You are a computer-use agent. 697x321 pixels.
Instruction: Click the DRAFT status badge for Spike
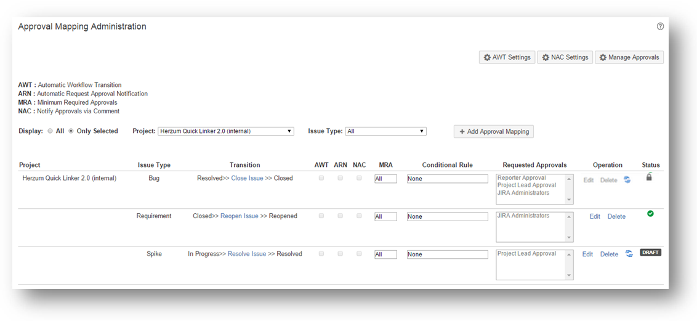coord(650,253)
